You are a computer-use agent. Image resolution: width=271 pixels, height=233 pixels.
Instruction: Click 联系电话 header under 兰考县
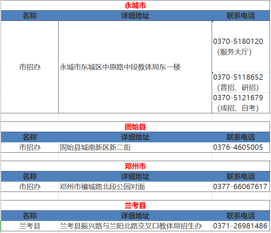(241, 216)
